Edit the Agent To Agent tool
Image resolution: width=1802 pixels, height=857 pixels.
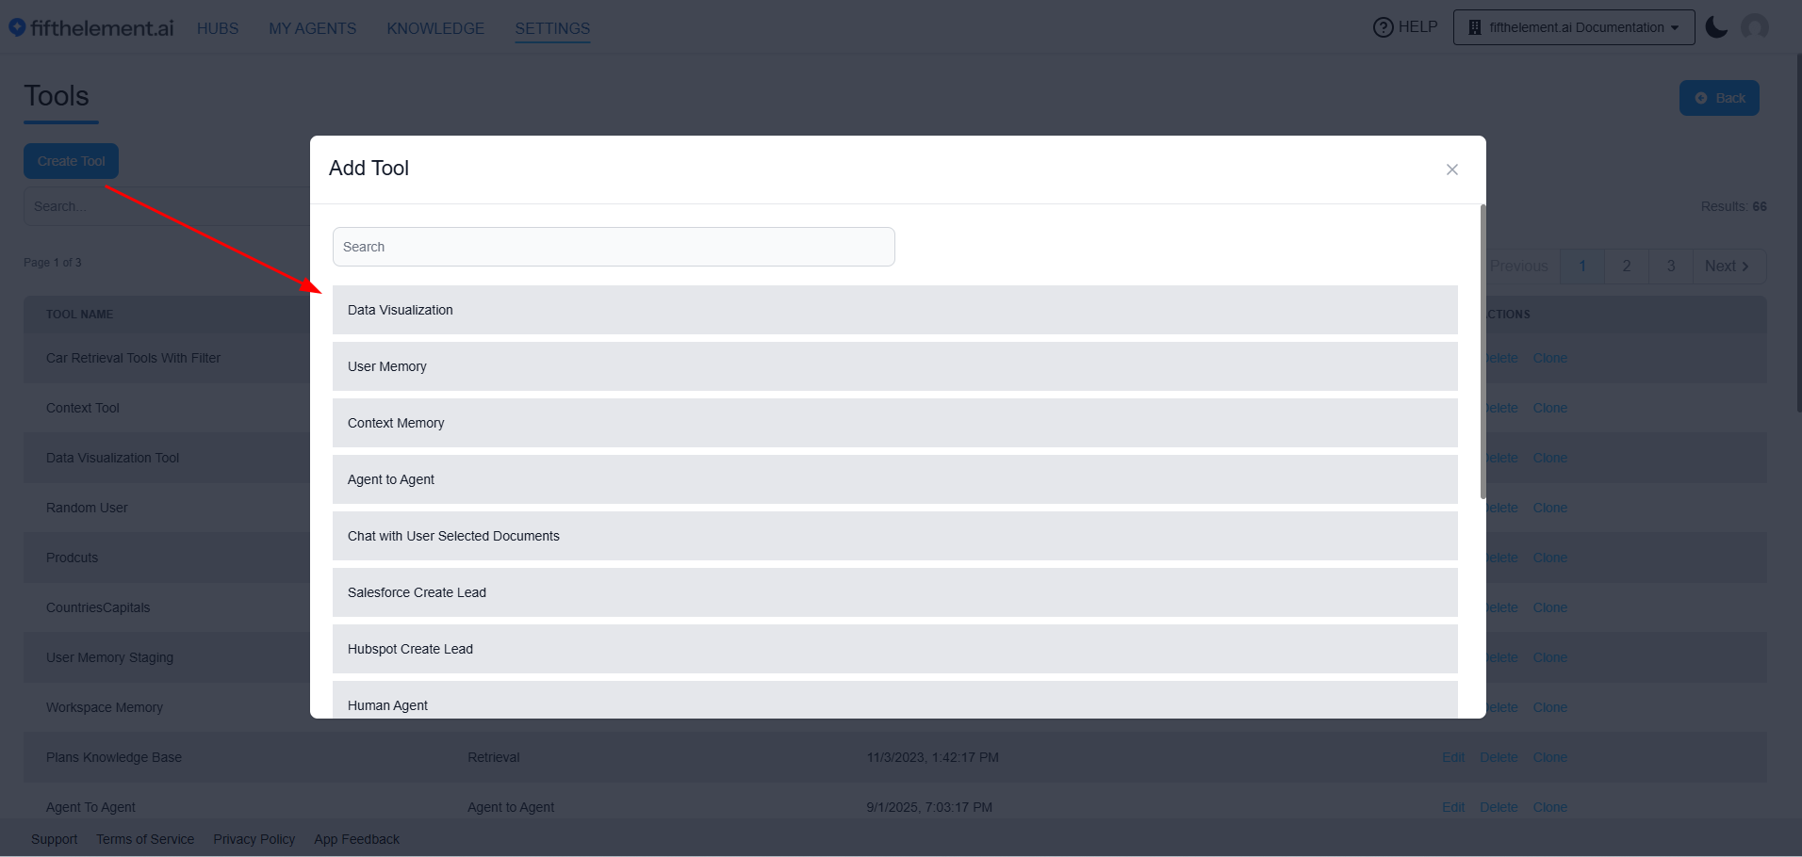[1453, 807]
